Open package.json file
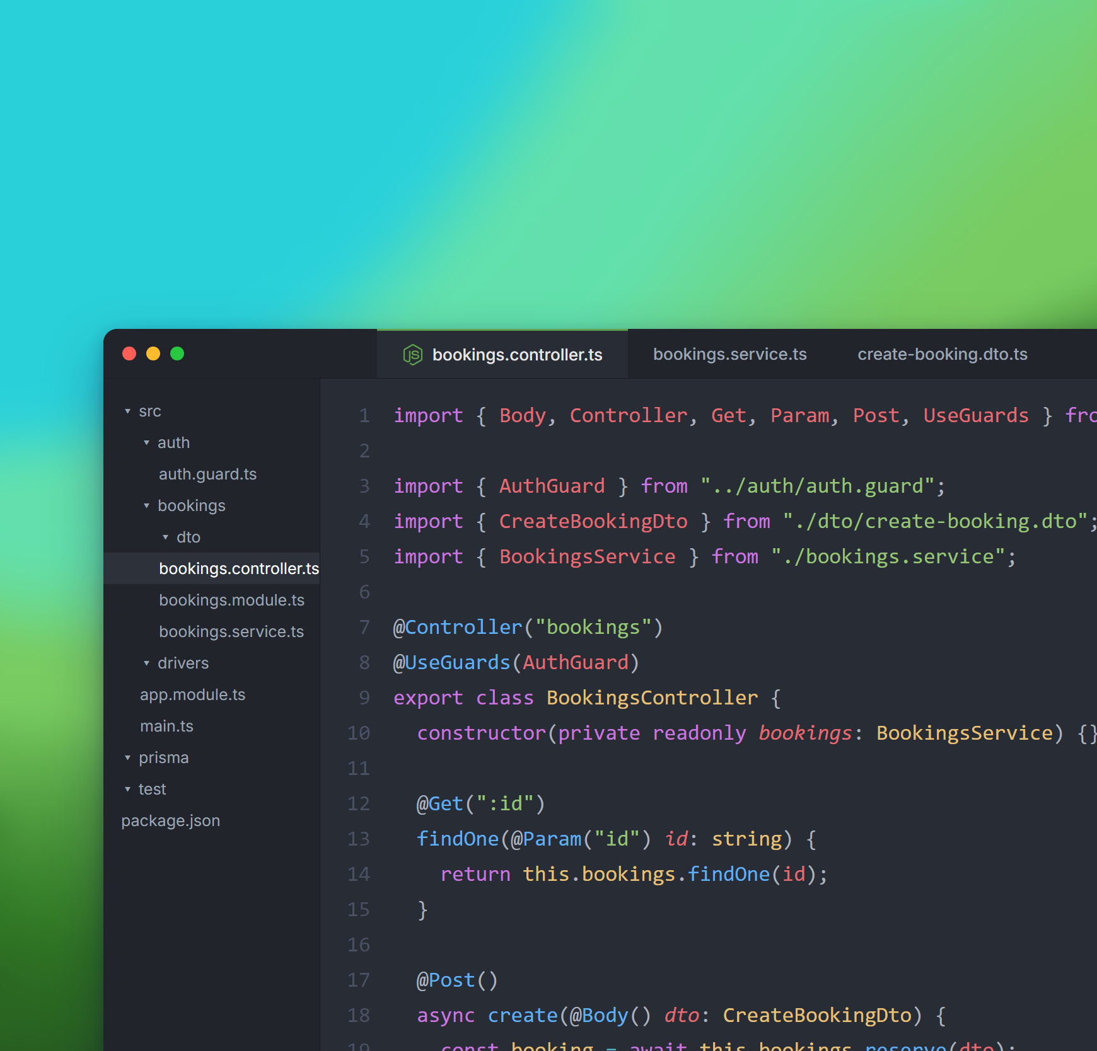This screenshot has width=1097, height=1051. (170, 820)
